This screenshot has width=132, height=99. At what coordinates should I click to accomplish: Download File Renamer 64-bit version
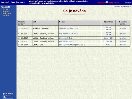(108, 35)
